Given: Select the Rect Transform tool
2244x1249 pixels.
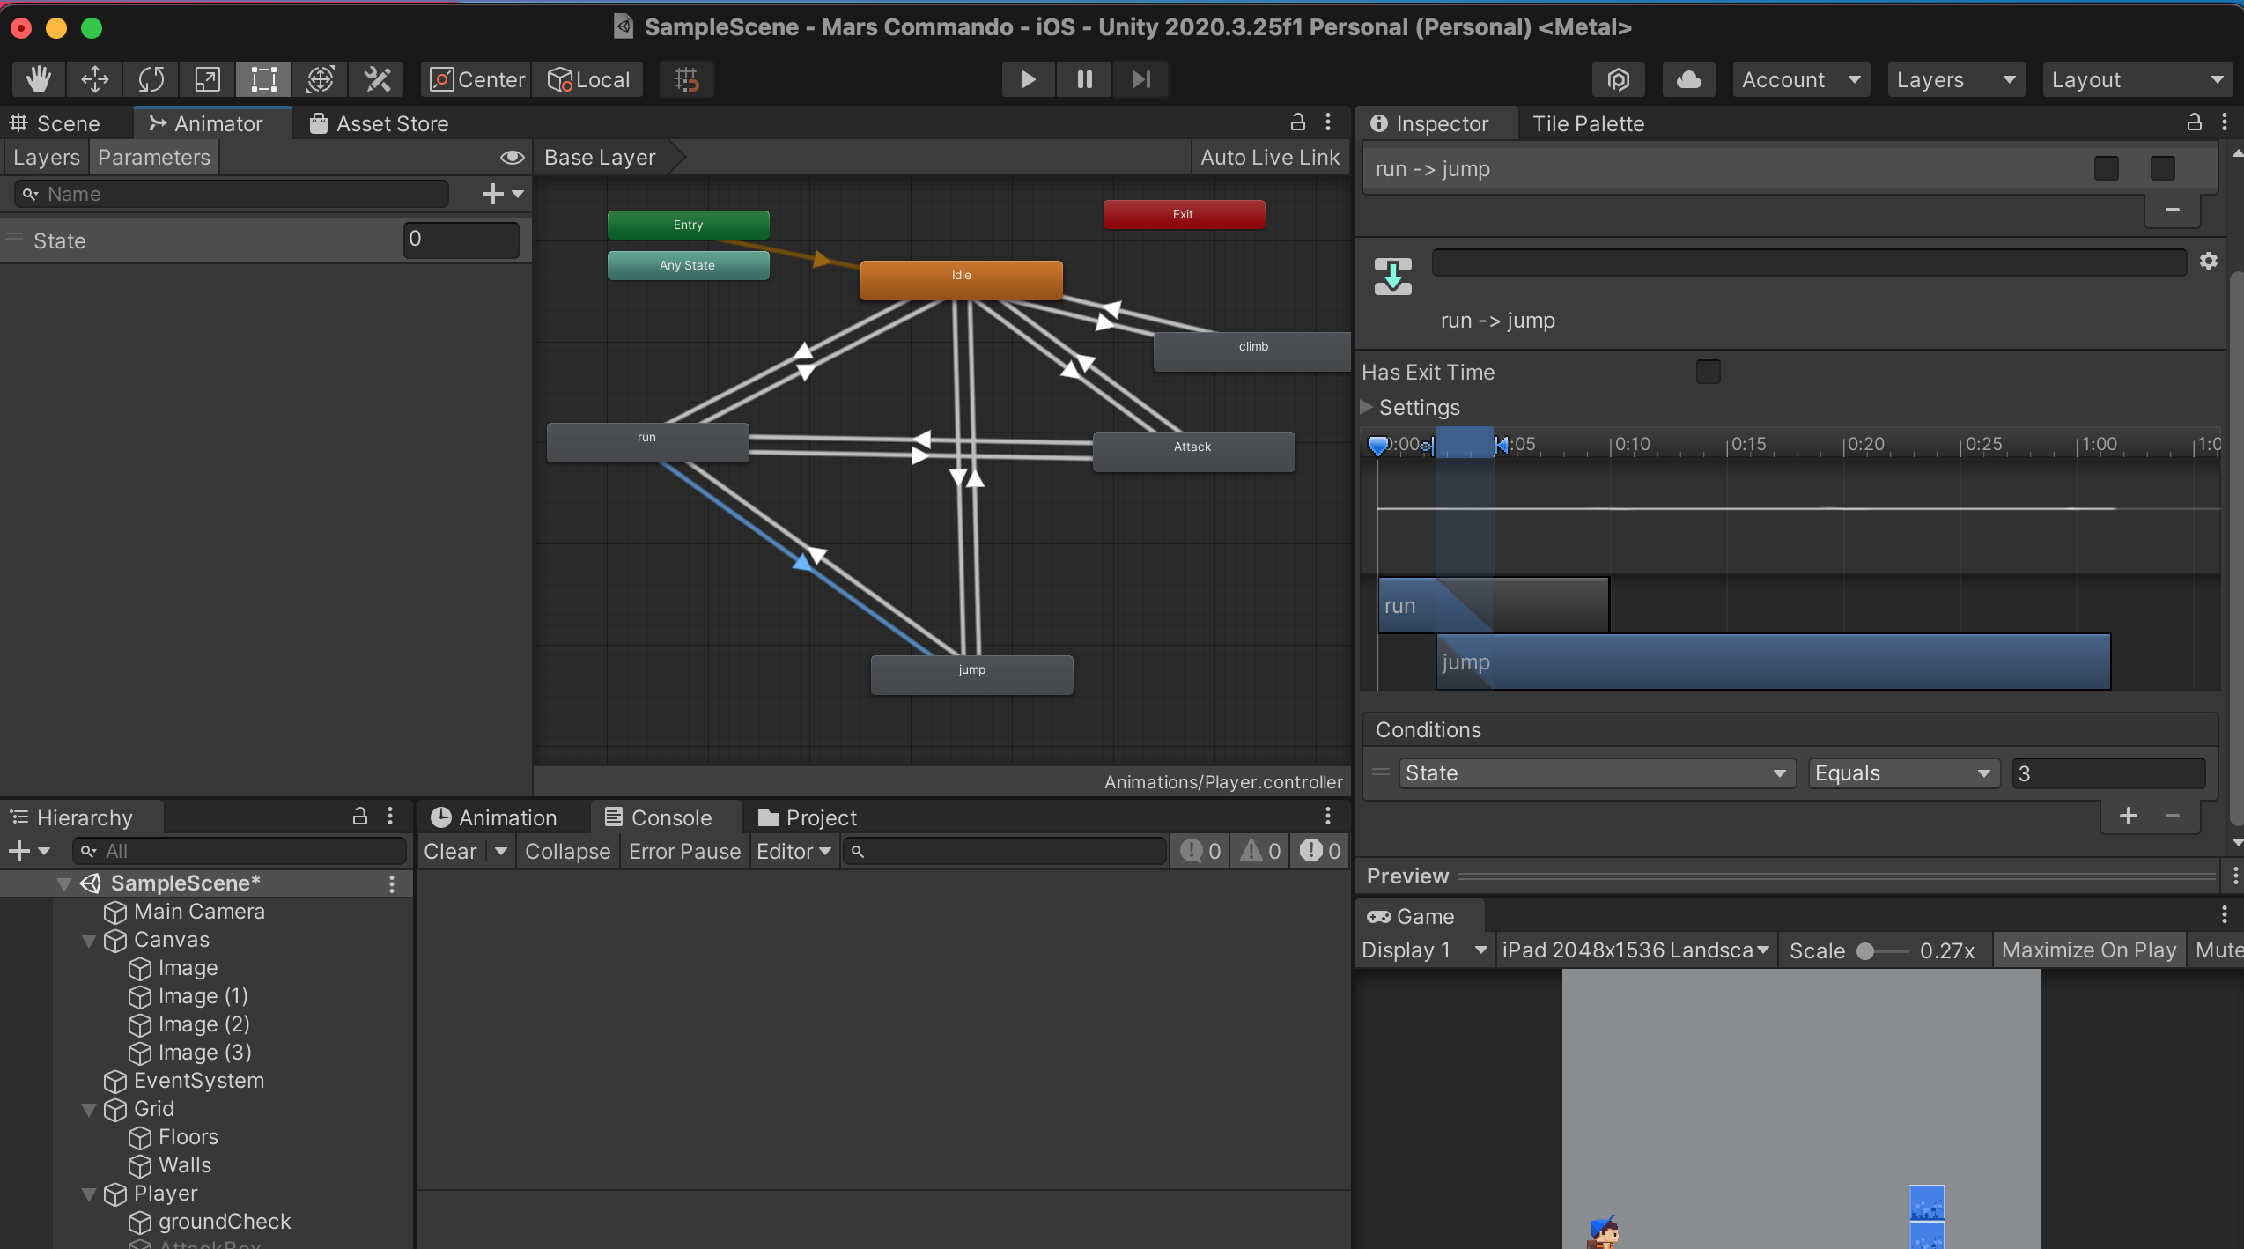Looking at the screenshot, I should (x=263, y=79).
